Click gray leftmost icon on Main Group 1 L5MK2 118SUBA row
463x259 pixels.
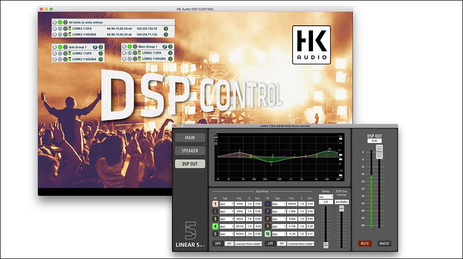(x=124, y=59)
